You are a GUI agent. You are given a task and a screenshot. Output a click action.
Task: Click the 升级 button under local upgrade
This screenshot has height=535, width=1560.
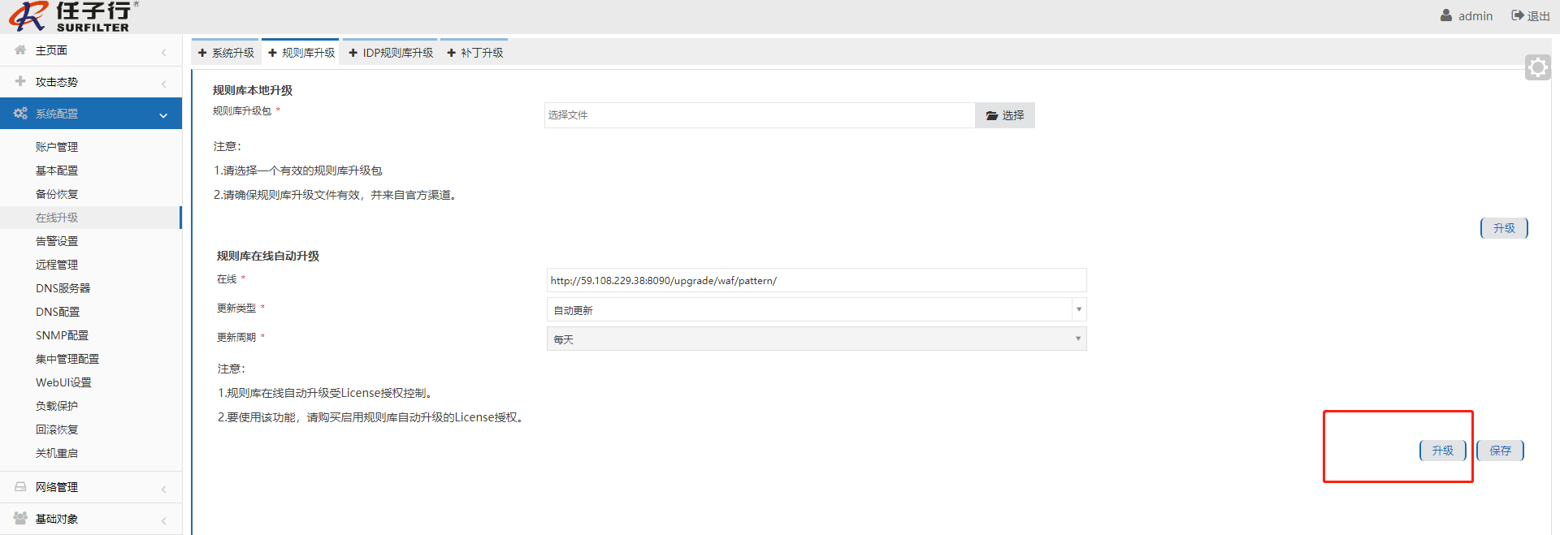click(x=1504, y=228)
